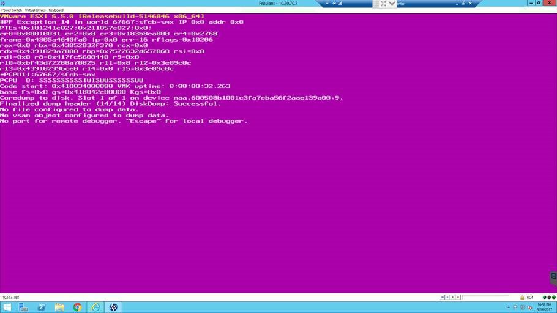Image resolution: width=557 pixels, height=313 pixels.
Task: Click the signal strength icon on connection bar
Action: tap(340, 3)
